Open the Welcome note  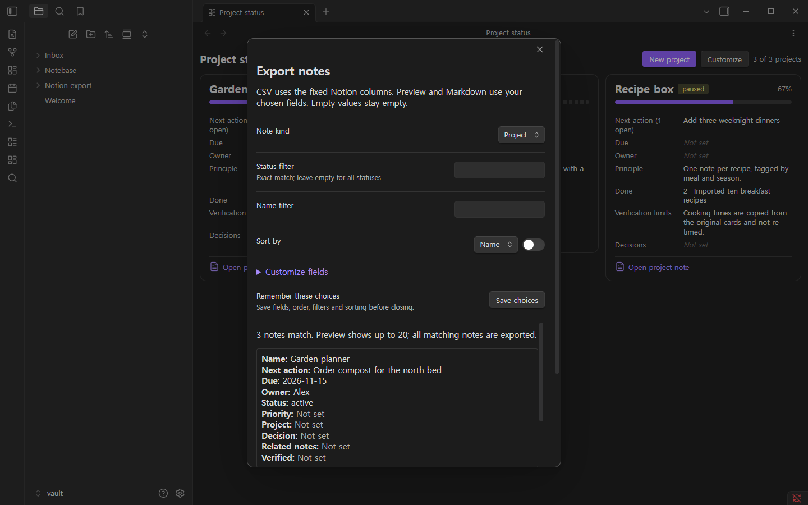tap(60, 100)
